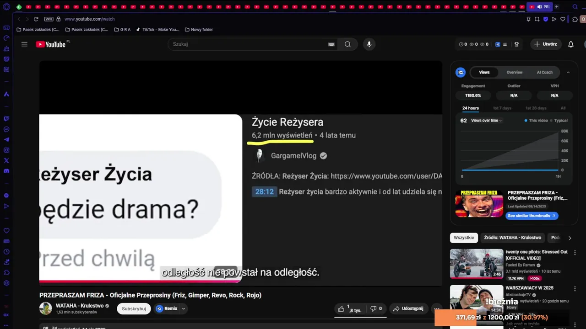Open browser settings gear in sidebar
The width and height of the screenshot is (586, 329).
click(6, 283)
